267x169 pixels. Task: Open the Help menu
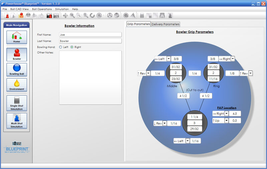(75, 9)
